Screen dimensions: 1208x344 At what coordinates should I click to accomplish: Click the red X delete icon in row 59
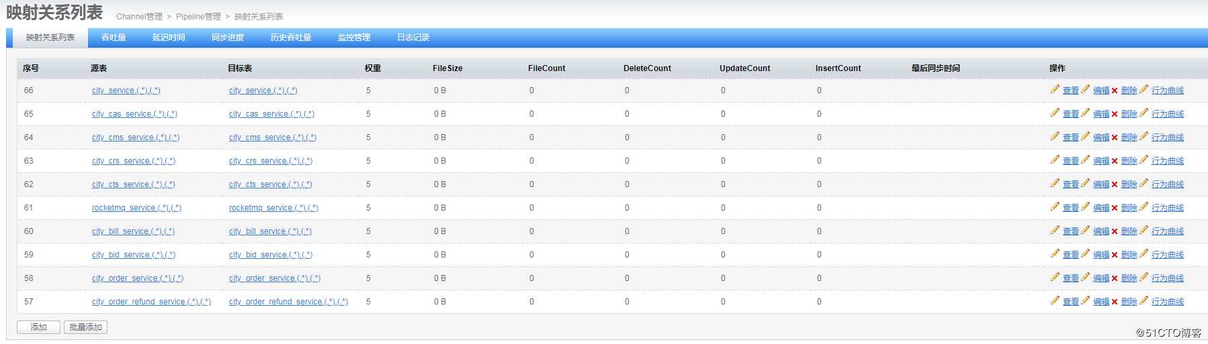[x=1115, y=255]
